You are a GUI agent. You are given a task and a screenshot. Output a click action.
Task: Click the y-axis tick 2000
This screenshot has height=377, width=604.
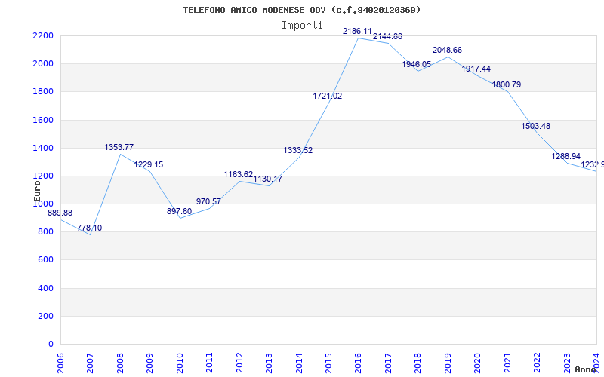click(x=43, y=64)
